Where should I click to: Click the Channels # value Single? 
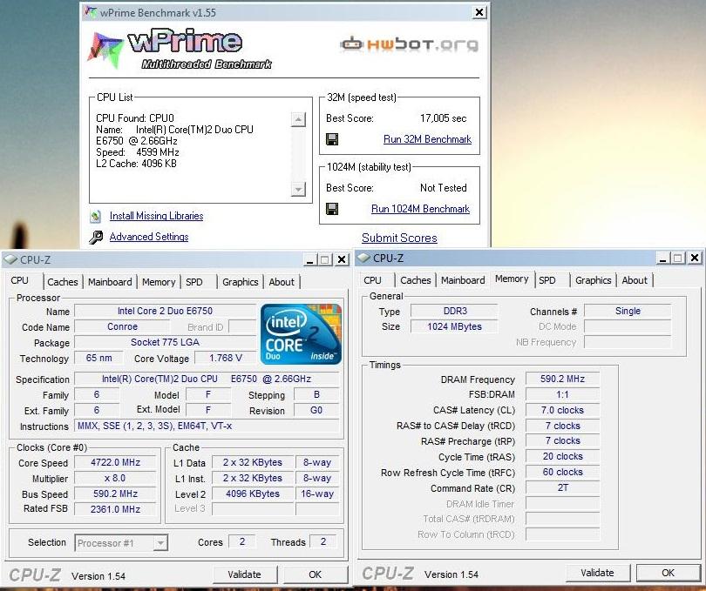pos(628,311)
